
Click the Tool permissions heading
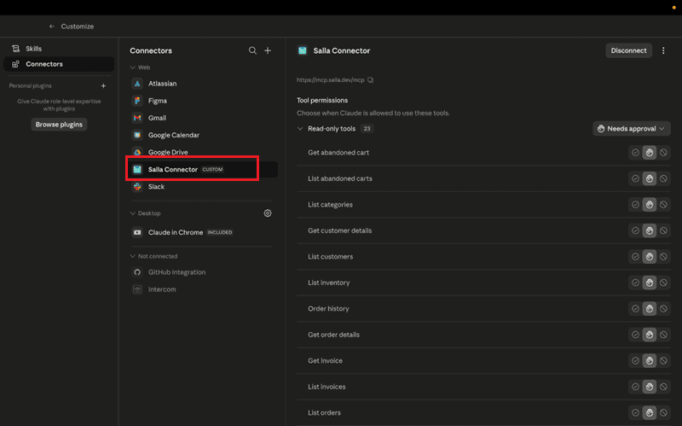click(x=322, y=100)
